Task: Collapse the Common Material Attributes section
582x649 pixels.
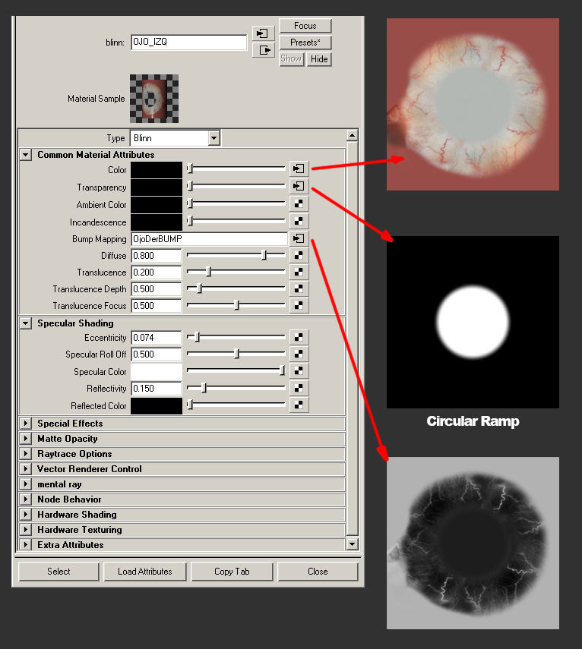Action: [x=26, y=155]
